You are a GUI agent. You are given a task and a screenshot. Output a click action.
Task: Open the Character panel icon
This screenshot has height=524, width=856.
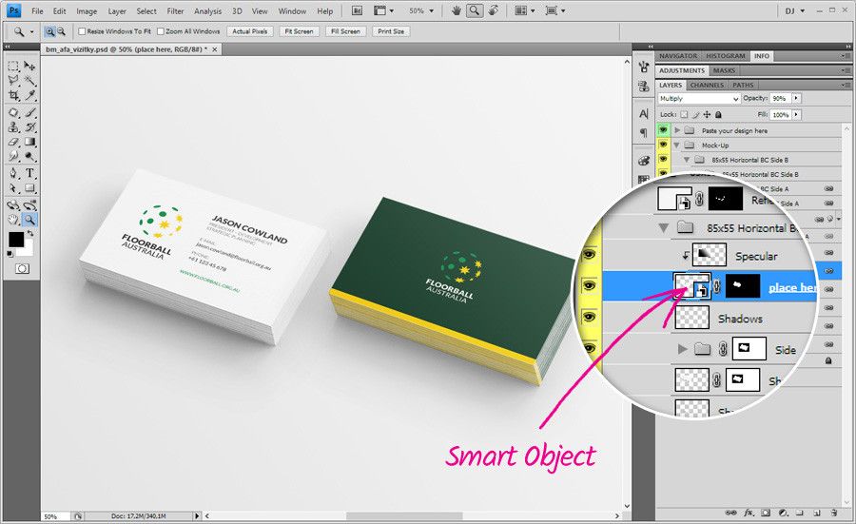644,113
